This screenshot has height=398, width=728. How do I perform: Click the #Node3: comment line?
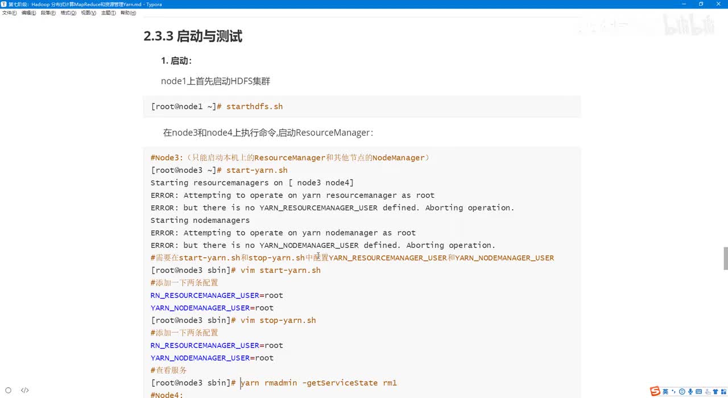point(290,157)
